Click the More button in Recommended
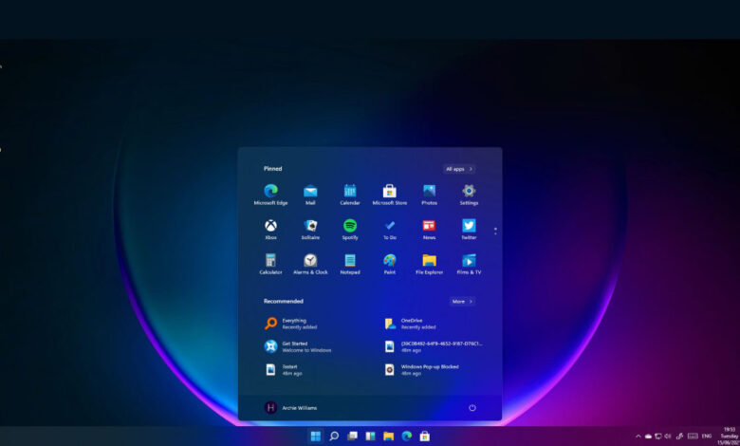740x446 pixels. pyautogui.click(x=462, y=301)
